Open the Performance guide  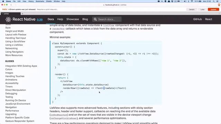tap(12, 111)
